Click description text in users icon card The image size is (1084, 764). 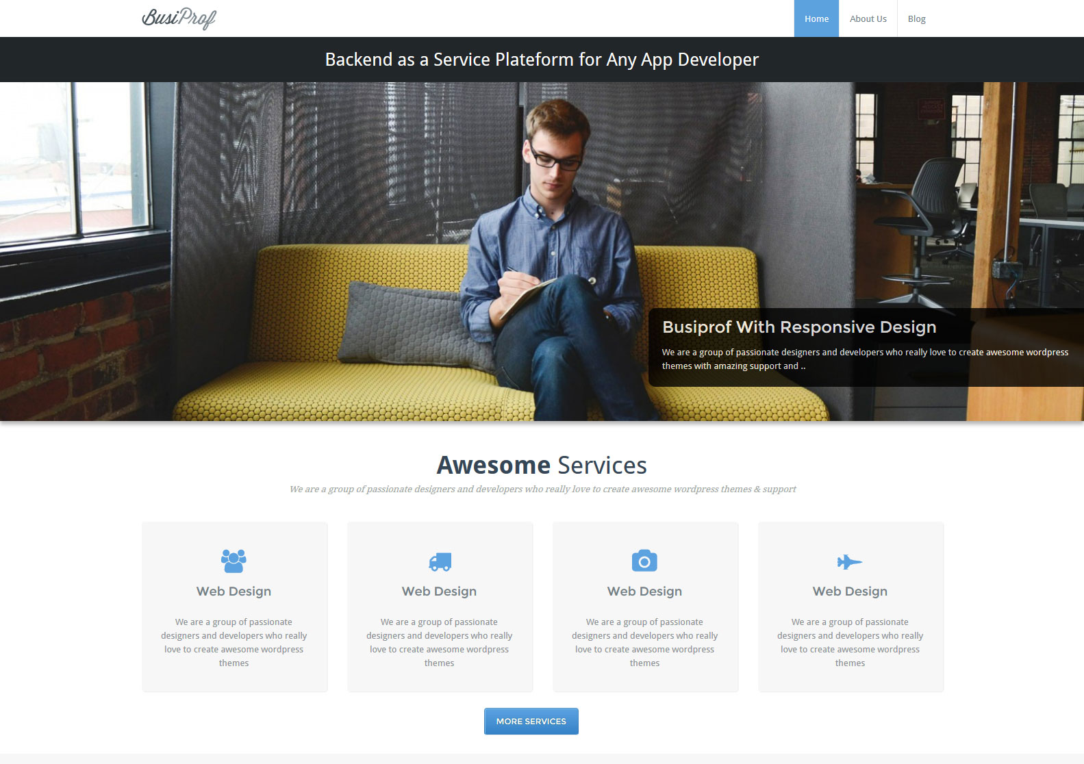click(234, 642)
